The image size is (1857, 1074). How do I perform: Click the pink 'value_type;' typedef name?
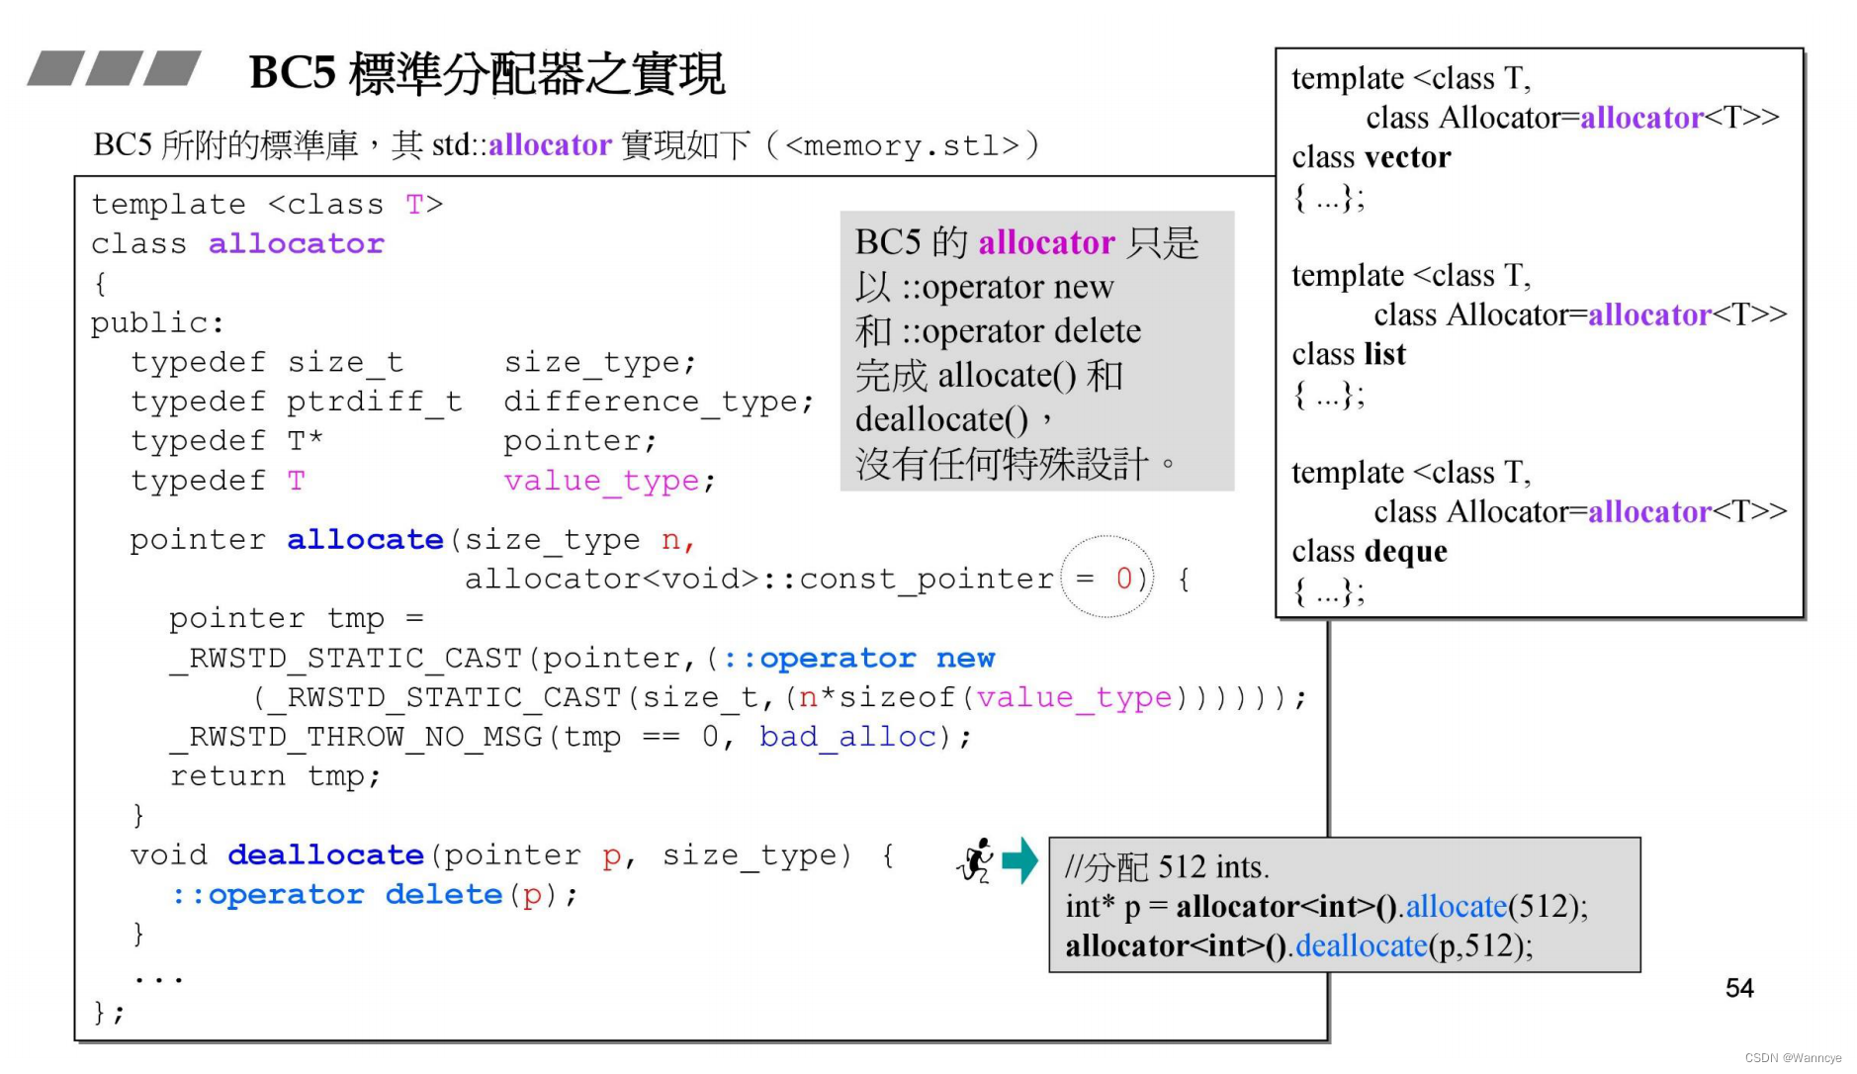tap(609, 482)
